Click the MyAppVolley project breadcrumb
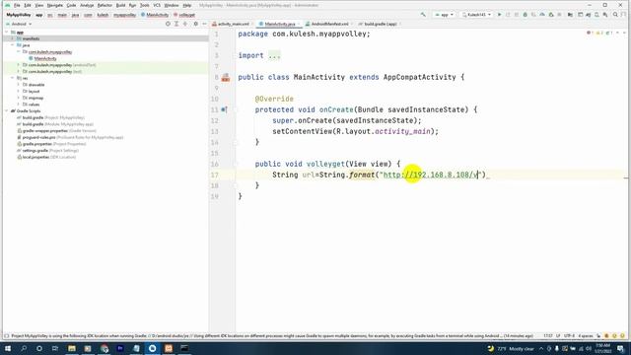The image size is (631, 355). point(19,15)
